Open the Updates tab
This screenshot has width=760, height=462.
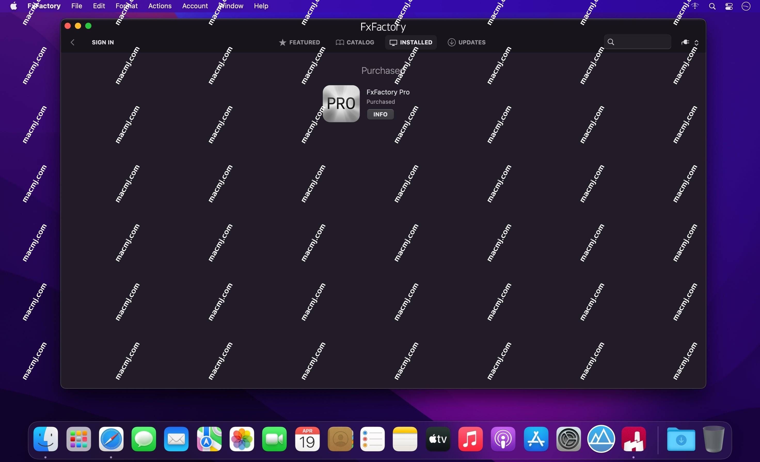coord(467,42)
